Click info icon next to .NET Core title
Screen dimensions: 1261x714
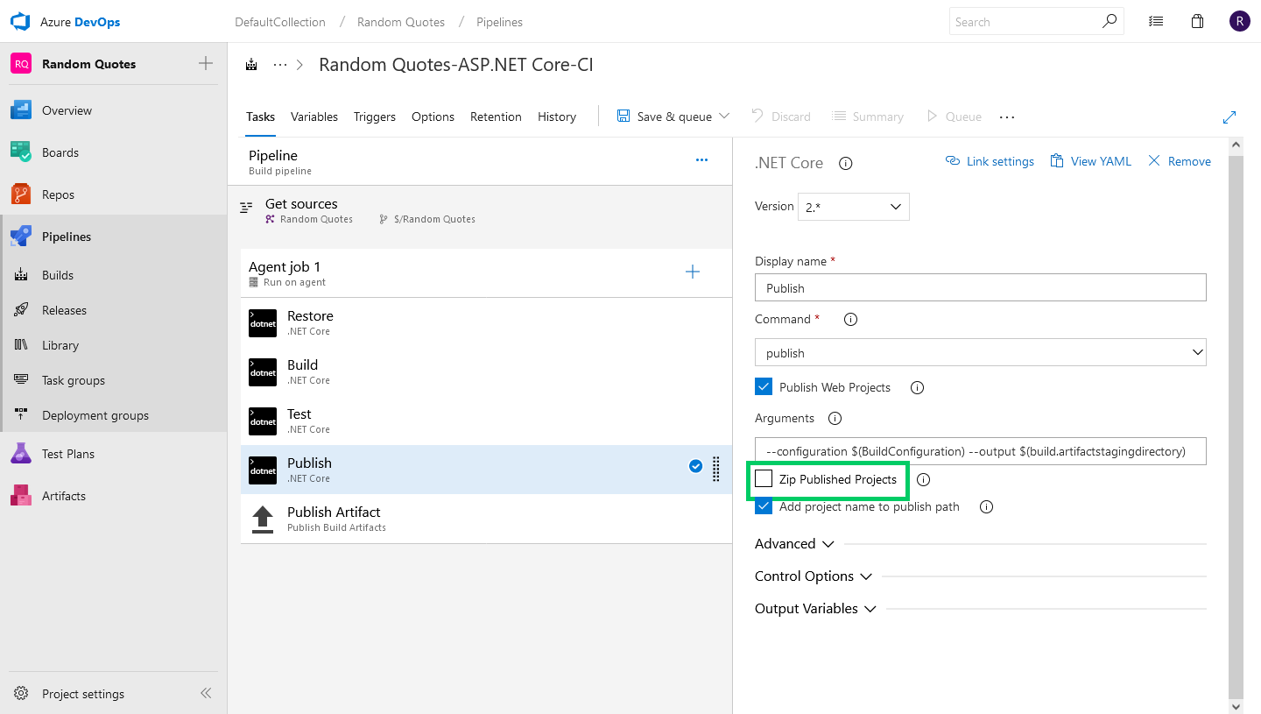(x=846, y=163)
